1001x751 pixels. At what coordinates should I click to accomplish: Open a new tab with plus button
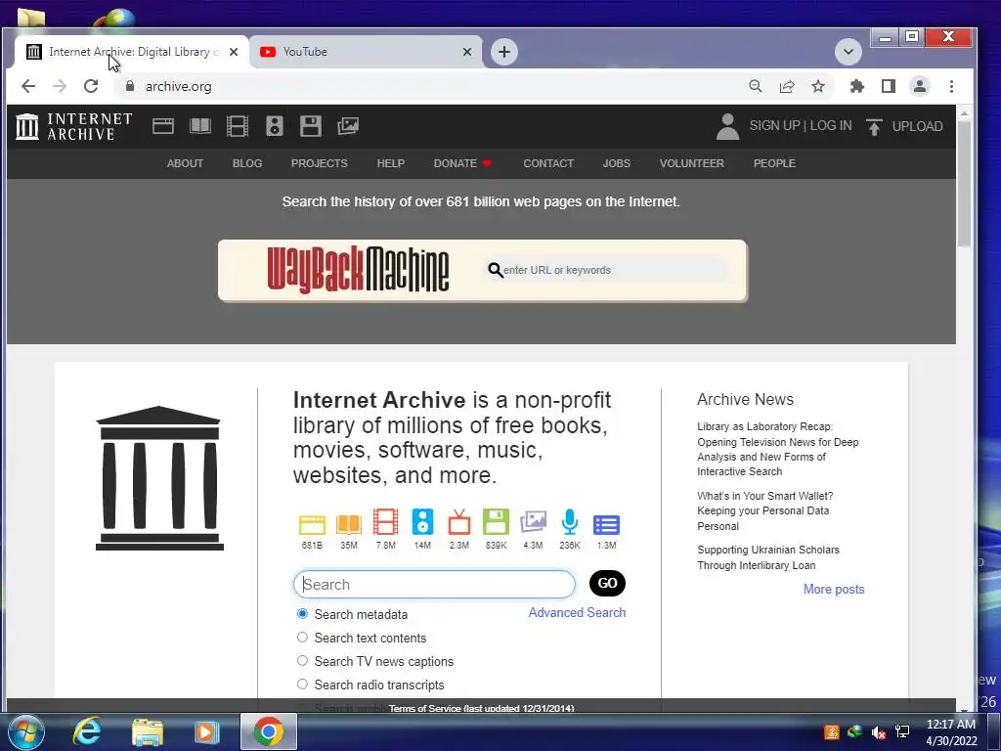pyautogui.click(x=504, y=52)
